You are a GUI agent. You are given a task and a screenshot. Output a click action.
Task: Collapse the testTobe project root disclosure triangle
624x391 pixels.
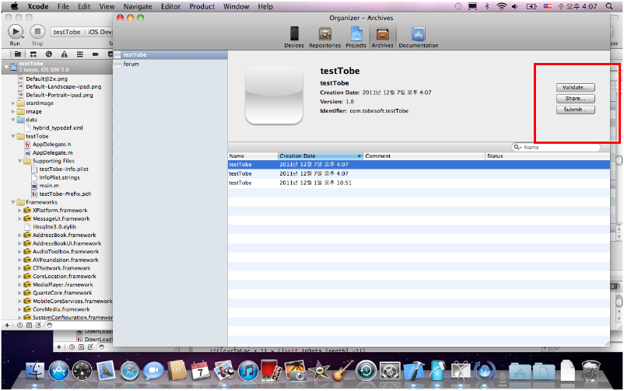pos(6,67)
